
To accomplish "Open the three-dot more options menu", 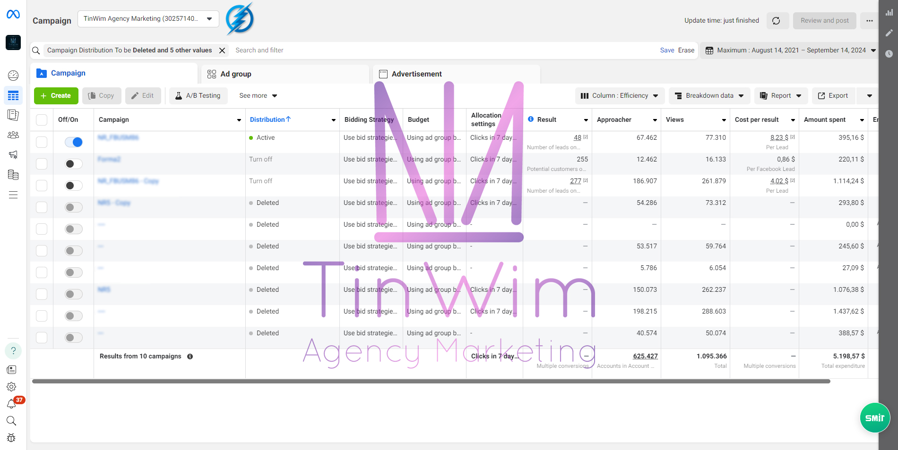I will pos(870,21).
